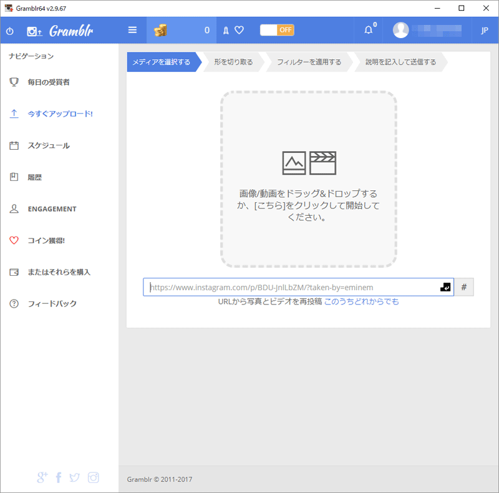Open the ENGAGEMENT page
The width and height of the screenshot is (499, 493).
pyautogui.click(x=52, y=209)
